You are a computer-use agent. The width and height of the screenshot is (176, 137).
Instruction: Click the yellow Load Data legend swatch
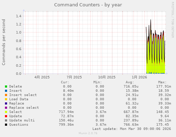coord(6,99)
